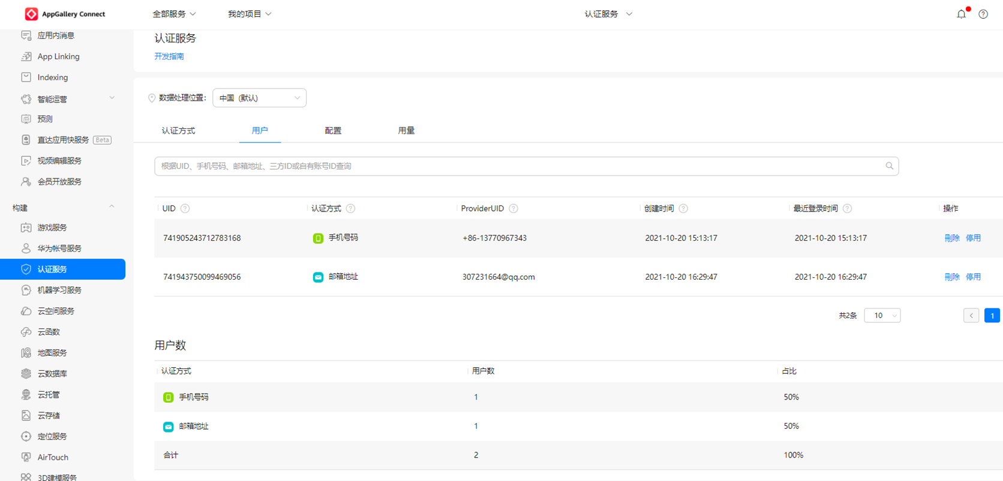Click the 云空间服务 sidebar icon
This screenshot has width=1003, height=481.
click(x=26, y=311)
